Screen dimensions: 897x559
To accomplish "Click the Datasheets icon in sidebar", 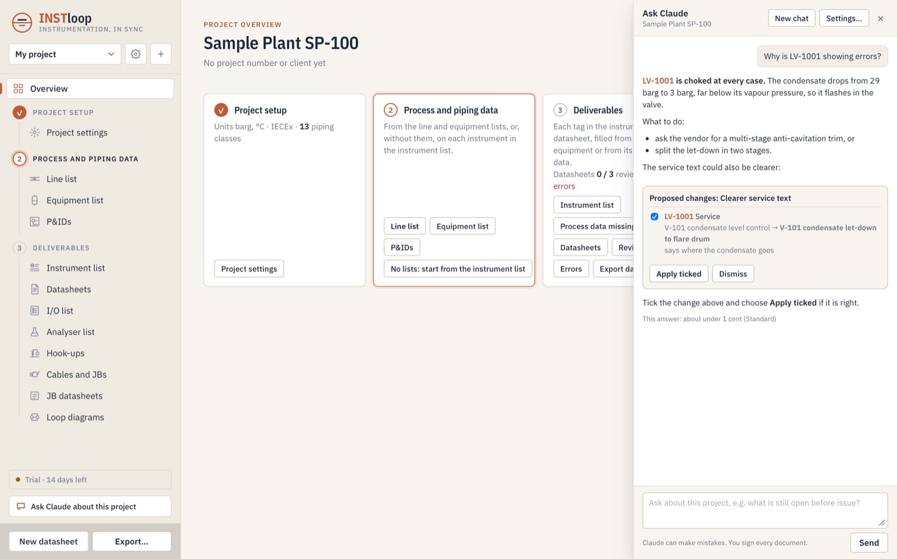I will click(35, 290).
